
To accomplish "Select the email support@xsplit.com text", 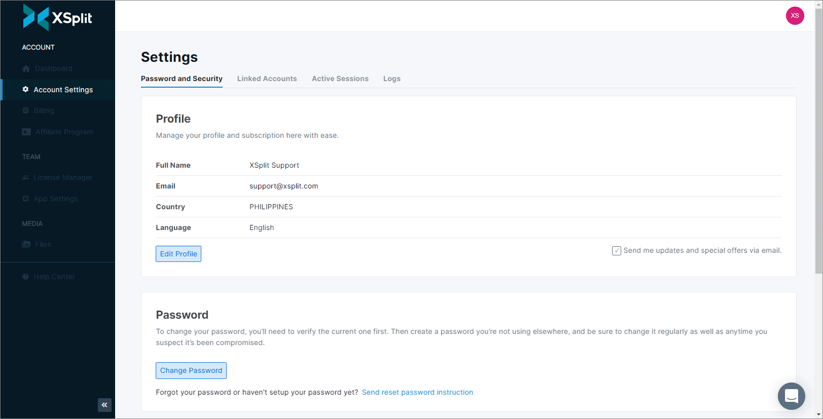I will pyautogui.click(x=284, y=186).
